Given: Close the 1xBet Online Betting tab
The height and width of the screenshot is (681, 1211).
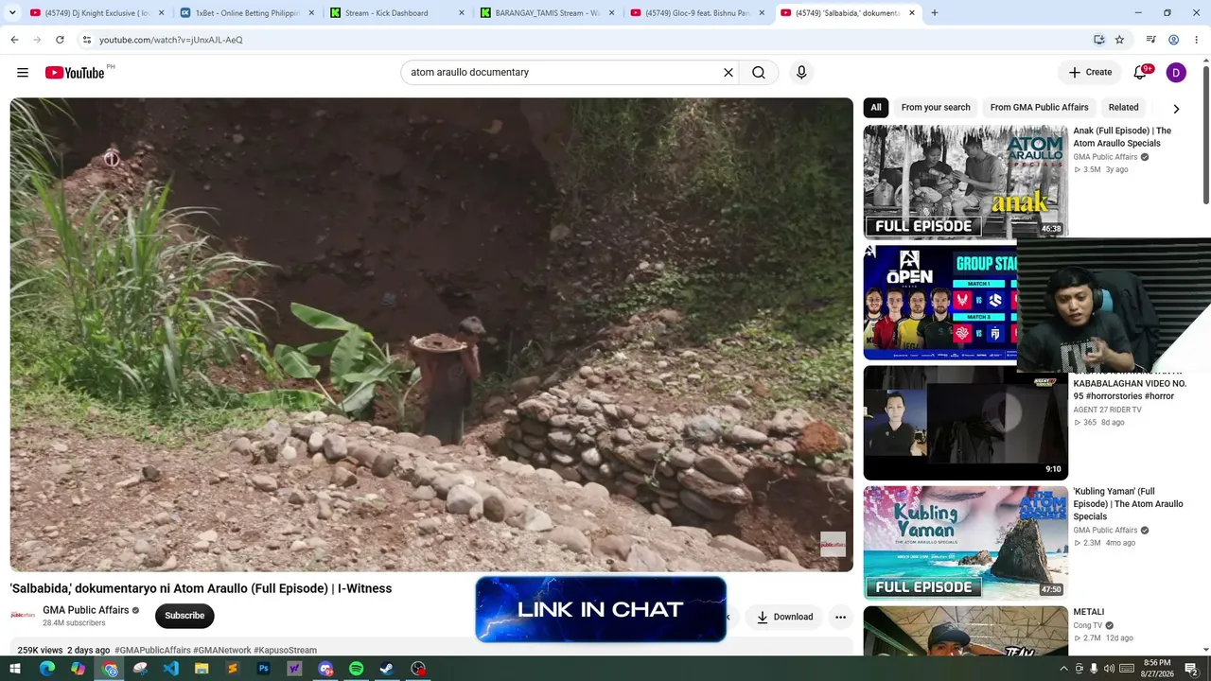Looking at the screenshot, I should click(311, 13).
